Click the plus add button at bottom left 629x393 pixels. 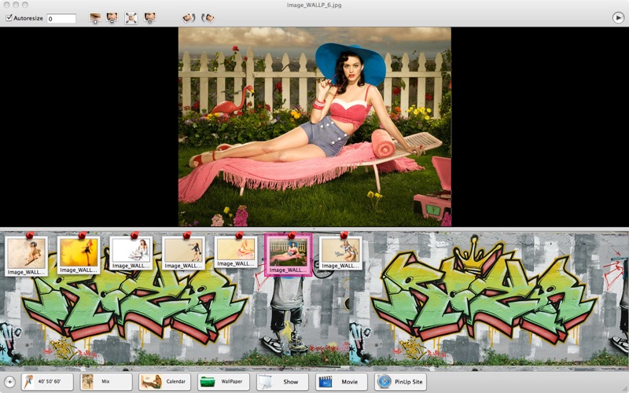(x=9, y=381)
